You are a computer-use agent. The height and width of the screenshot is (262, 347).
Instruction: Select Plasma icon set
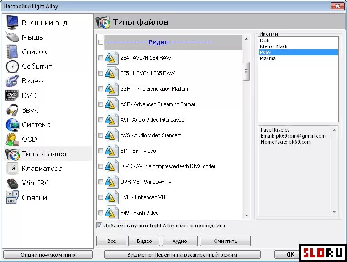[x=298, y=58]
